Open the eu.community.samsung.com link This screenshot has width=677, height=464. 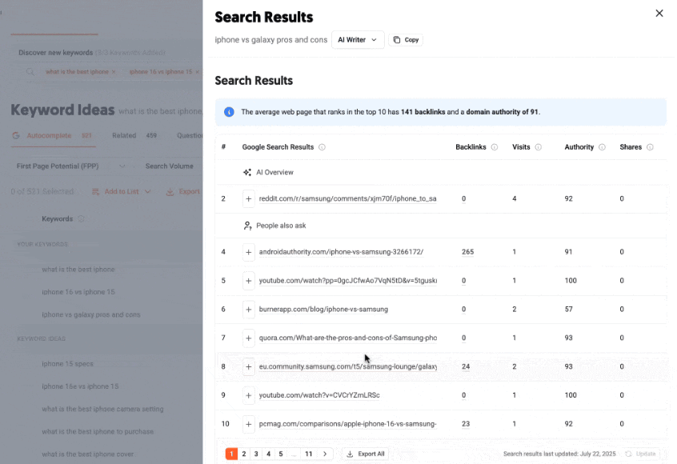[x=347, y=366]
